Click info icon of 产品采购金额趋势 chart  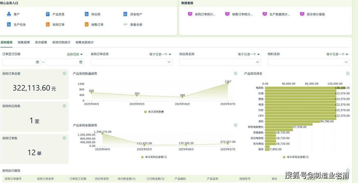236,125
